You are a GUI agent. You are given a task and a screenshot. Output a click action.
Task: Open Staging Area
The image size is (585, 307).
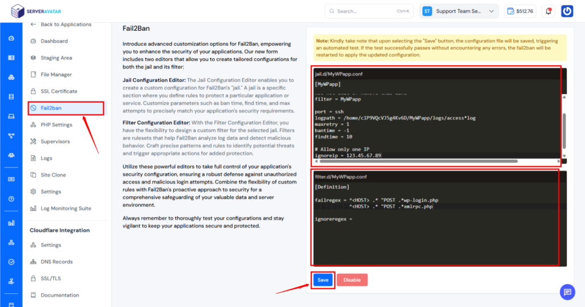click(x=57, y=58)
